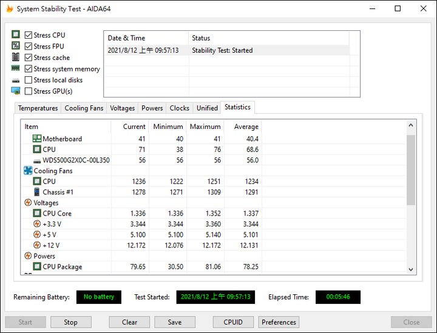Click the Average column header
This screenshot has height=333, width=437.
(x=243, y=127)
